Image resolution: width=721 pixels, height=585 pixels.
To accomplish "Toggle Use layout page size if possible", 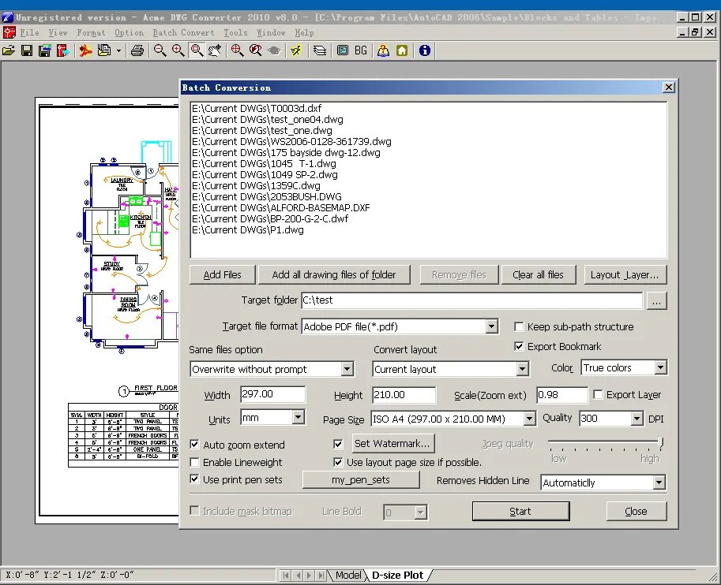I will click(338, 462).
